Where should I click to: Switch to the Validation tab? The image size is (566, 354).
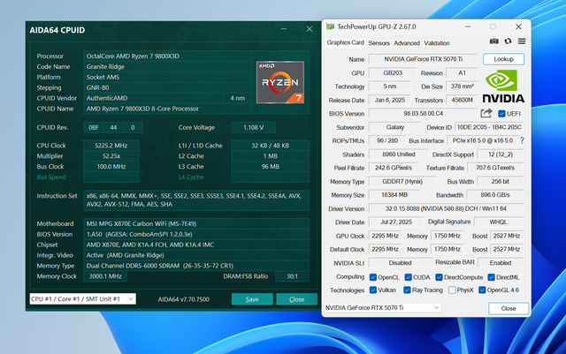(x=436, y=43)
